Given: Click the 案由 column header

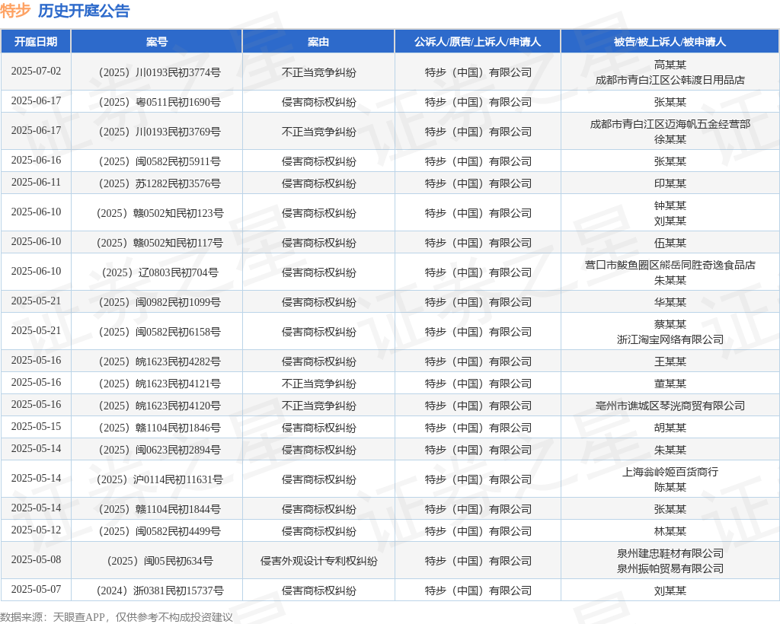Looking at the screenshot, I should [x=318, y=42].
